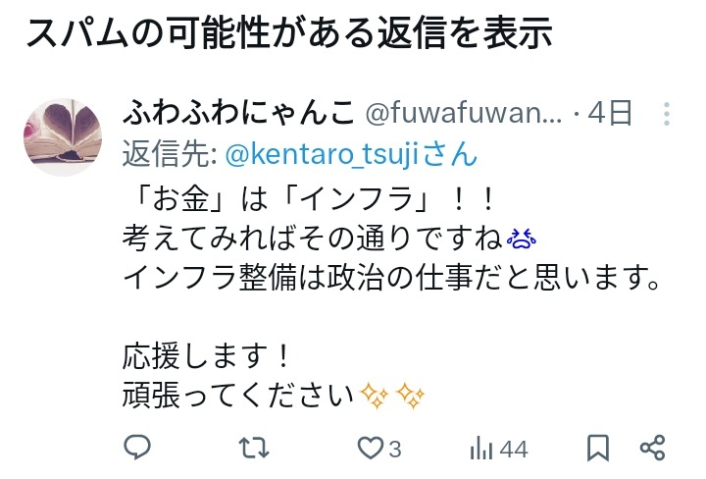706x479 pixels.
Task: Repost this reply with the retweet icon
Action: [x=254, y=448]
